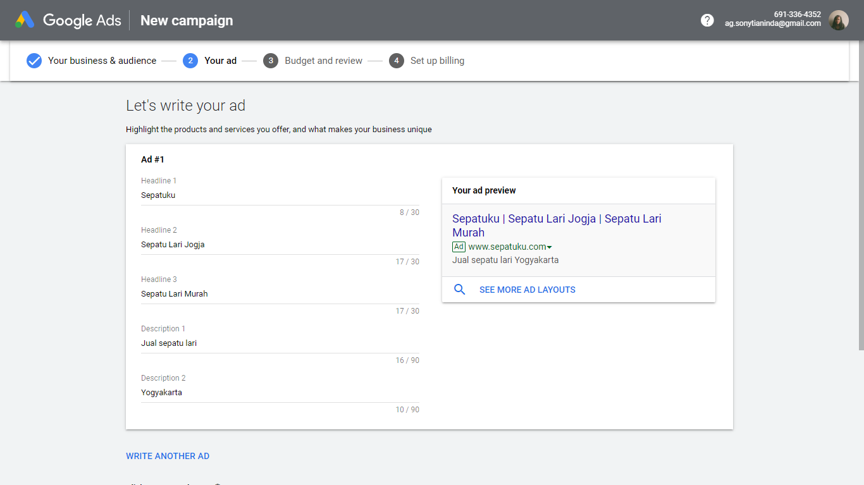Click the Google Ads logo icon
The image size is (864, 485).
tap(25, 20)
